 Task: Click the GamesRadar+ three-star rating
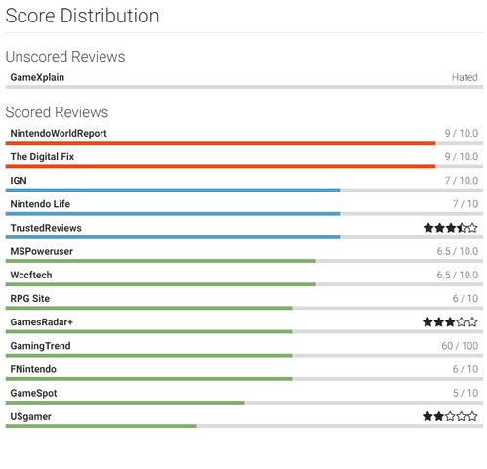(x=450, y=322)
